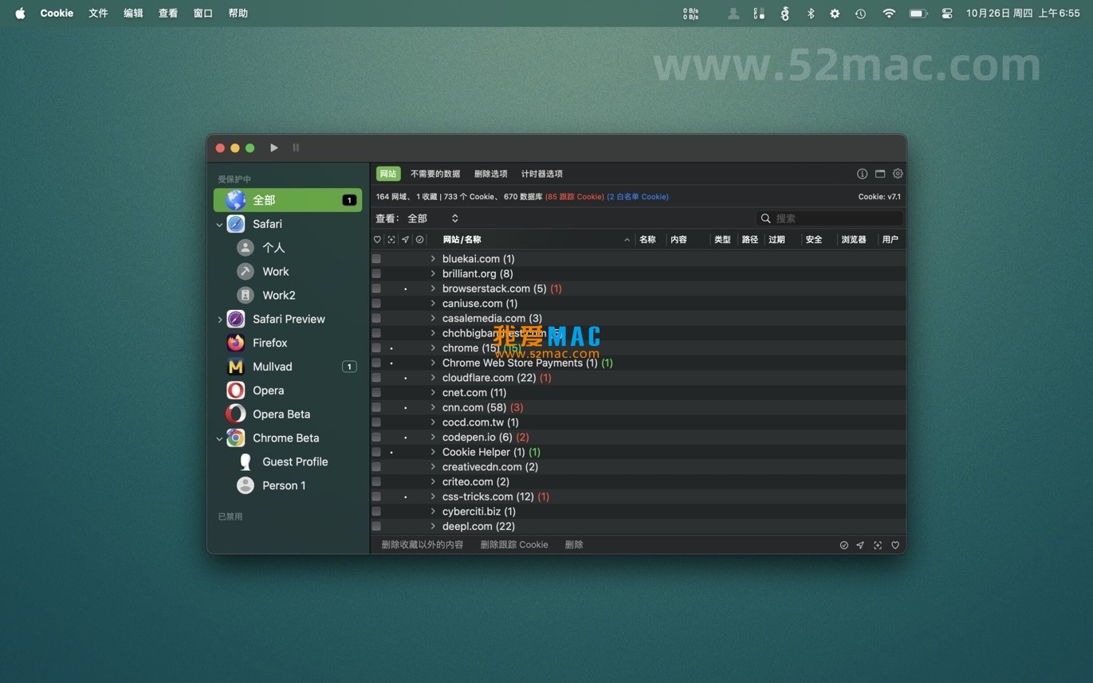Click the 搜索 search field
The height and width of the screenshot is (683, 1093).
(x=834, y=218)
